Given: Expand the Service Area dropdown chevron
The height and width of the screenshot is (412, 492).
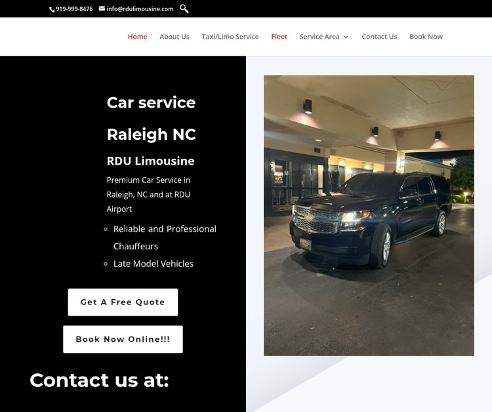Looking at the screenshot, I should 346,37.
